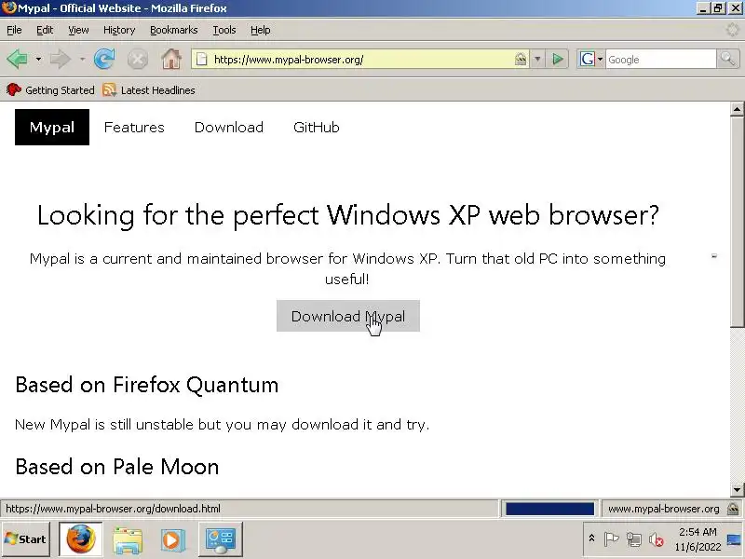
Task: Click the 'Looking for the perfect Windows XP' headline
Action: click(347, 215)
